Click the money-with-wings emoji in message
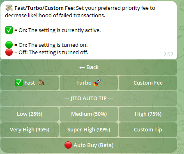 click(9, 8)
